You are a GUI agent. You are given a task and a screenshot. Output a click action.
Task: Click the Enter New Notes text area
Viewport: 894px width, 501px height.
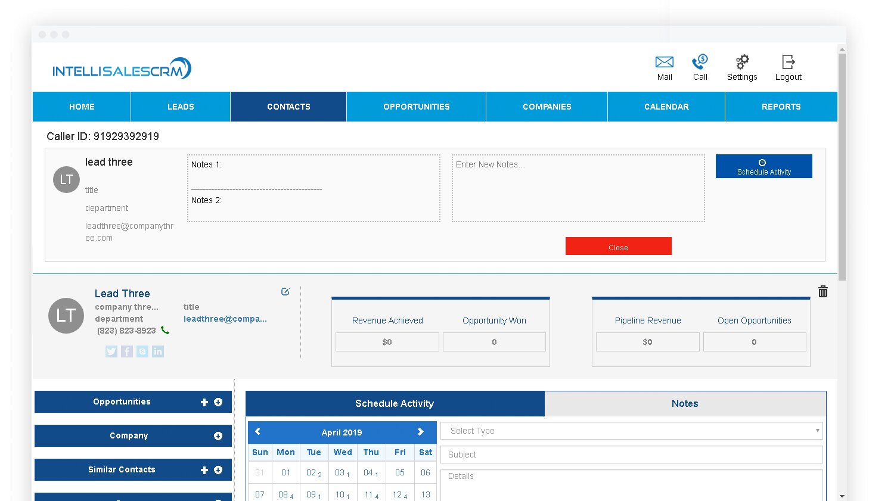pos(578,188)
